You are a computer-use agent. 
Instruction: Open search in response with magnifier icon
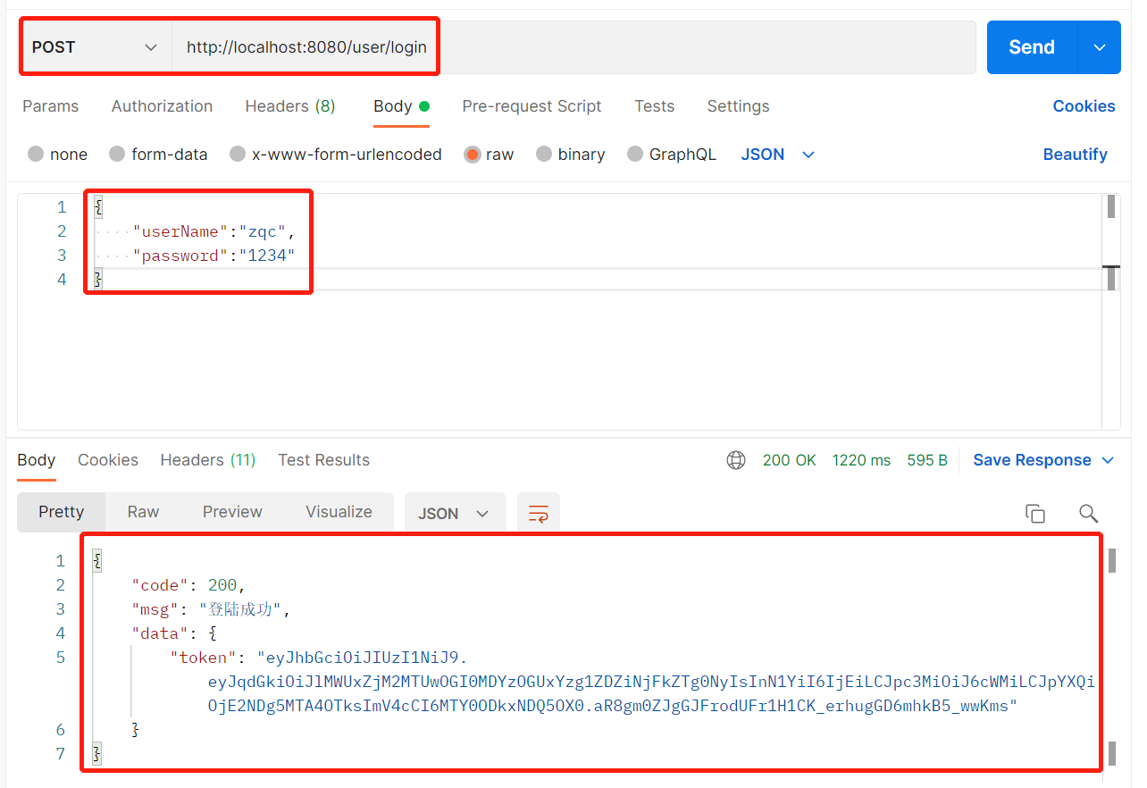click(1088, 513)
